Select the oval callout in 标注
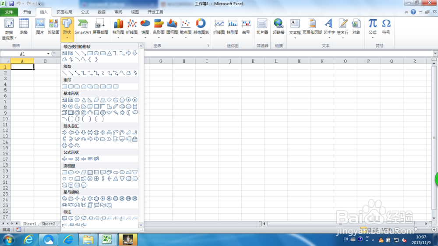The width and height of the screenshot is (438, 246). [x=77, y=218]
